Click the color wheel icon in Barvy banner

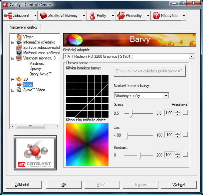tap(75, 40)
